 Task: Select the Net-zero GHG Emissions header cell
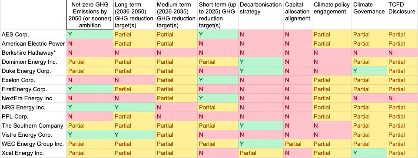point(90,15)
